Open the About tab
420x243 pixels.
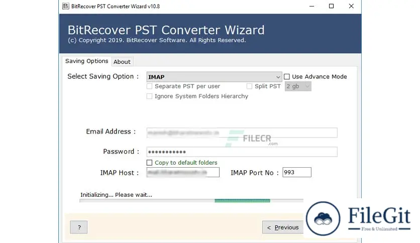(122, 62)
